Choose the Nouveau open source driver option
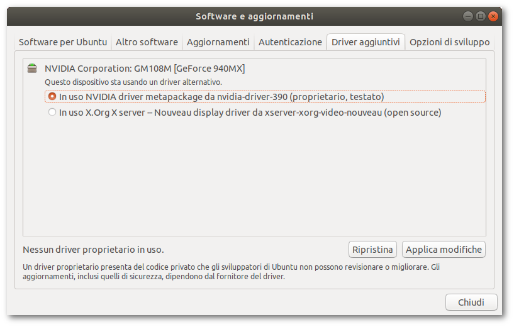 [x=52, y=113]
